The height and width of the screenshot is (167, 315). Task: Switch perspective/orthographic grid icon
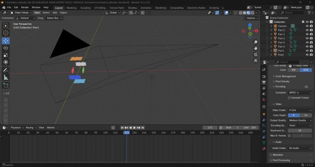(255, 60)
